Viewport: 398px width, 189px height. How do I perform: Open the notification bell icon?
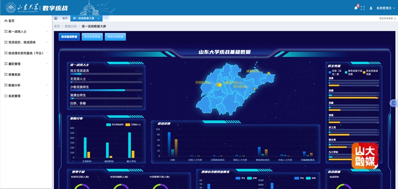point(356,8)
